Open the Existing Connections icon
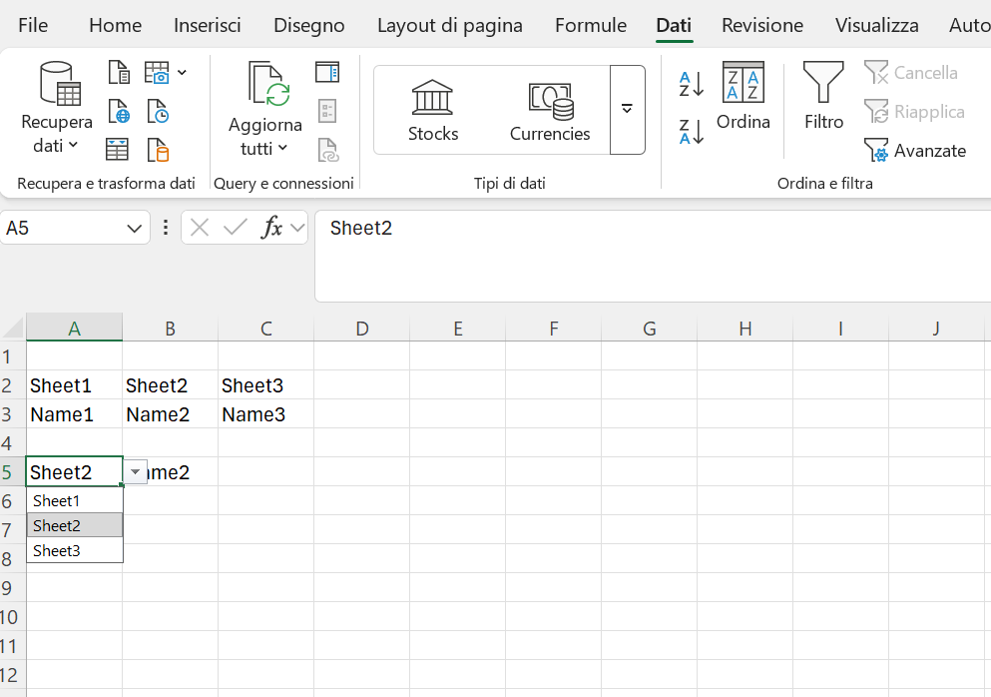991x697 pixels. point(158,150)
